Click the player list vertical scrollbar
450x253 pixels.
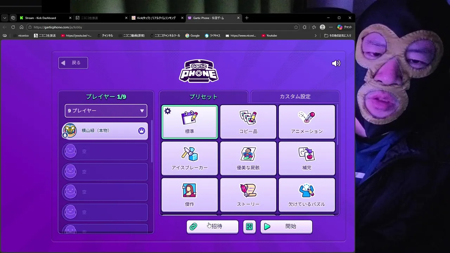[152, 141]
